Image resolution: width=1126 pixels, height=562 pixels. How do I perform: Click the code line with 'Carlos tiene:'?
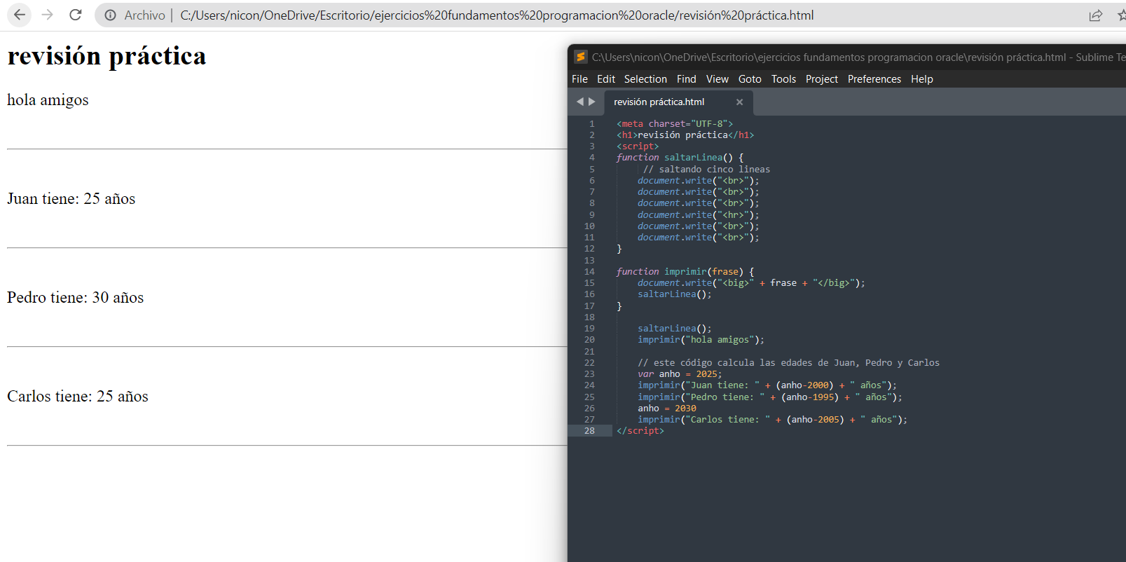pyautogui.click(x=772, y=420)
